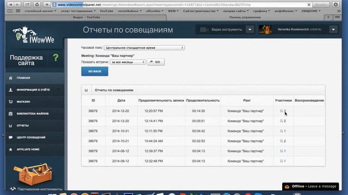Open the ОБЩЕНИЕ bookmarks folder
The image size is (348, 195).
pos(311,11)
